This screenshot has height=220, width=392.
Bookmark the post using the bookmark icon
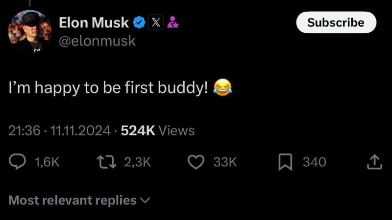285,162
